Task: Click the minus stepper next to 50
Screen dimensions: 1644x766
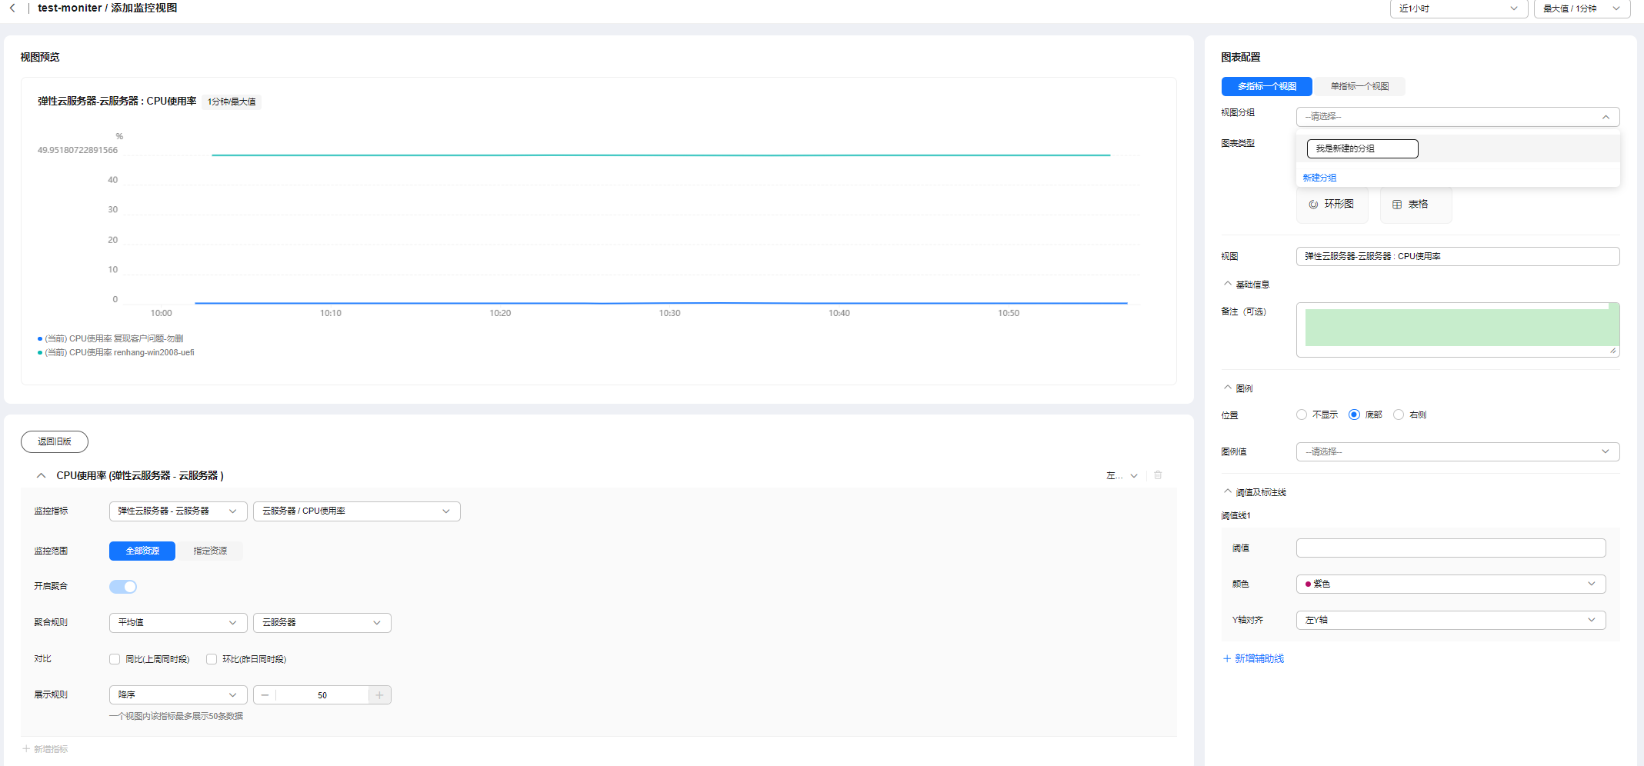Action: [265, 695]
